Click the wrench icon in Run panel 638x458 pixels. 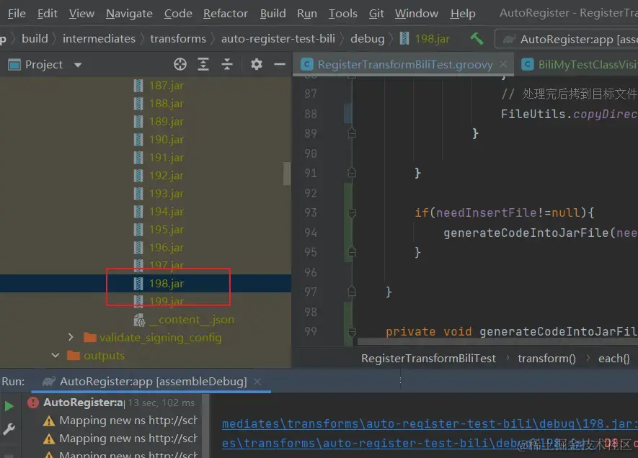pyautogui.click(x=9, y=428)
